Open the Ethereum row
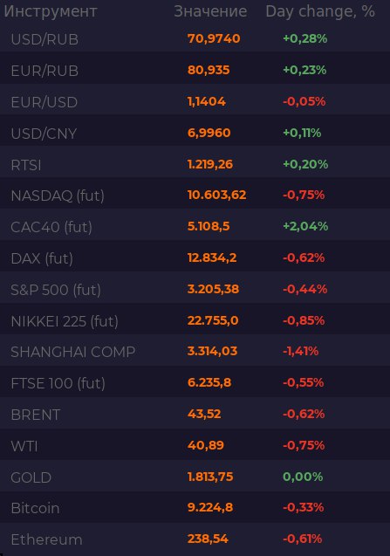This screenshot has width=390, height=556. click(x=195, y=539)
